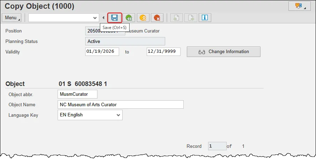Viewport: 316px width, 159px height.
Task: Click the Planning Status Active field
Action: pyautogui.click(x=125, y=41)
